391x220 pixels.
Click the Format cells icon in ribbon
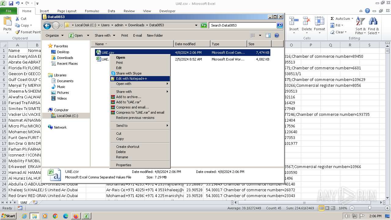(x=320, y=22)
